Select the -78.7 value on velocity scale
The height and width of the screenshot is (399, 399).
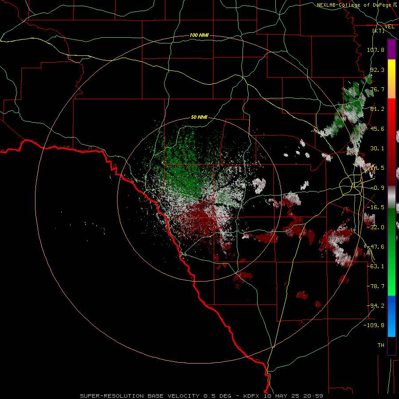point(376,286)
